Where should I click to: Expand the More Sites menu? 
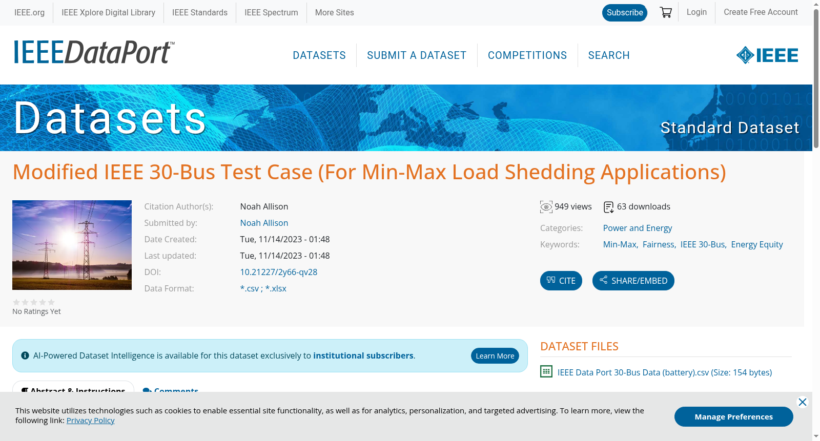pyautogui.click(x=334, y=12)
